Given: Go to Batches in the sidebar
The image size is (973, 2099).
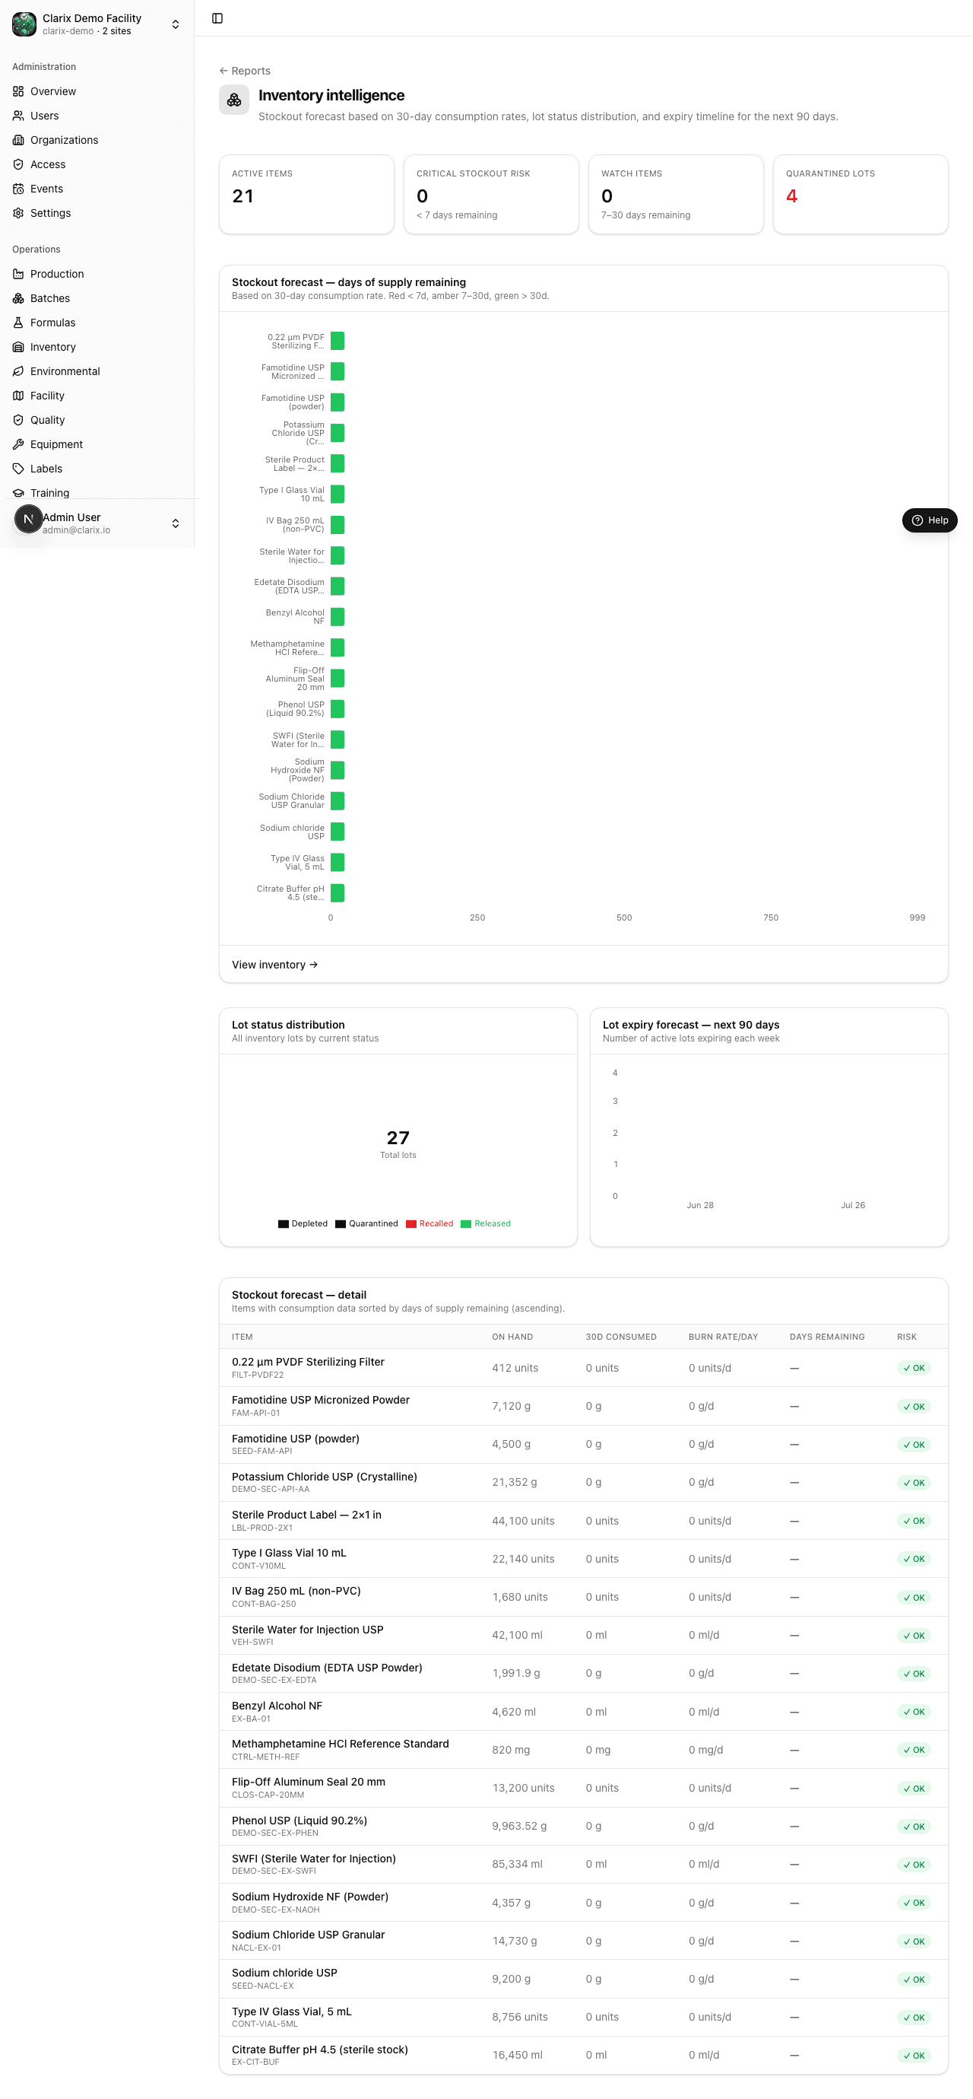Looking at the screenshot, I should [97, 298].
